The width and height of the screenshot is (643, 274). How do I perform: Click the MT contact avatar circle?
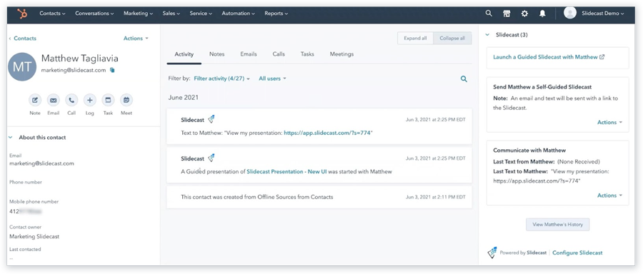[22, 67]
